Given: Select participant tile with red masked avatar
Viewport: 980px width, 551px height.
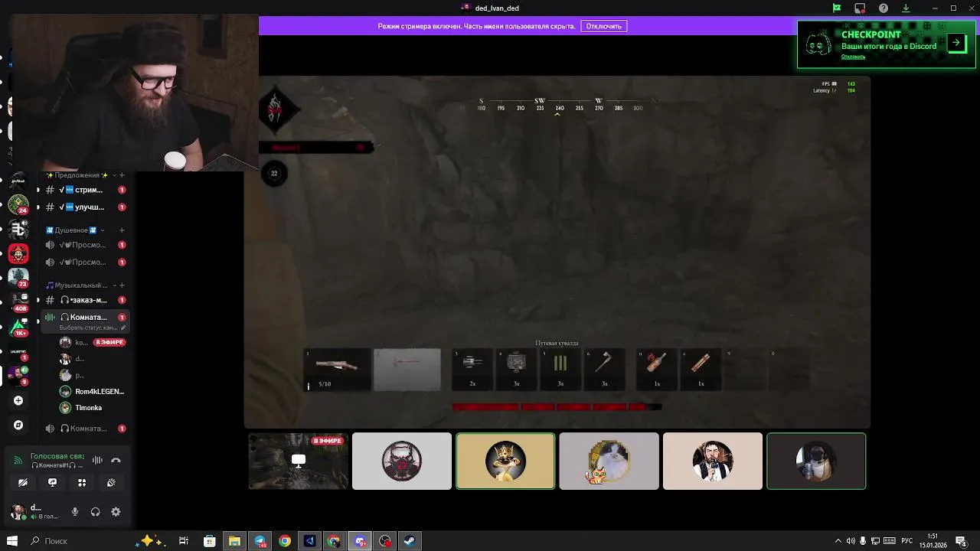Looking at the screenshot, I should tap(402, 461).
